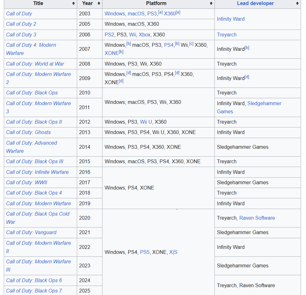Open the Xbox platform link
Image resolution: width=306 pixels, height=295 pixels.
pyautogui.click(x=145, y=35)
